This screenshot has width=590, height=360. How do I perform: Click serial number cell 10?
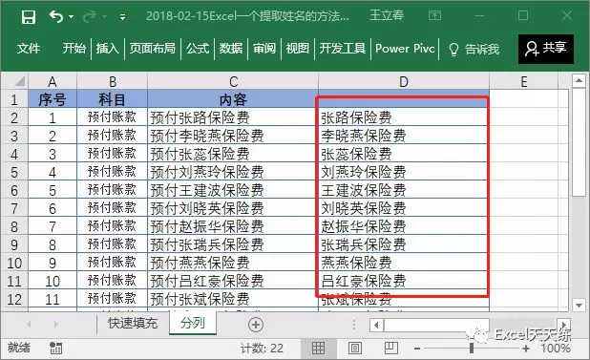click(53, 281)
